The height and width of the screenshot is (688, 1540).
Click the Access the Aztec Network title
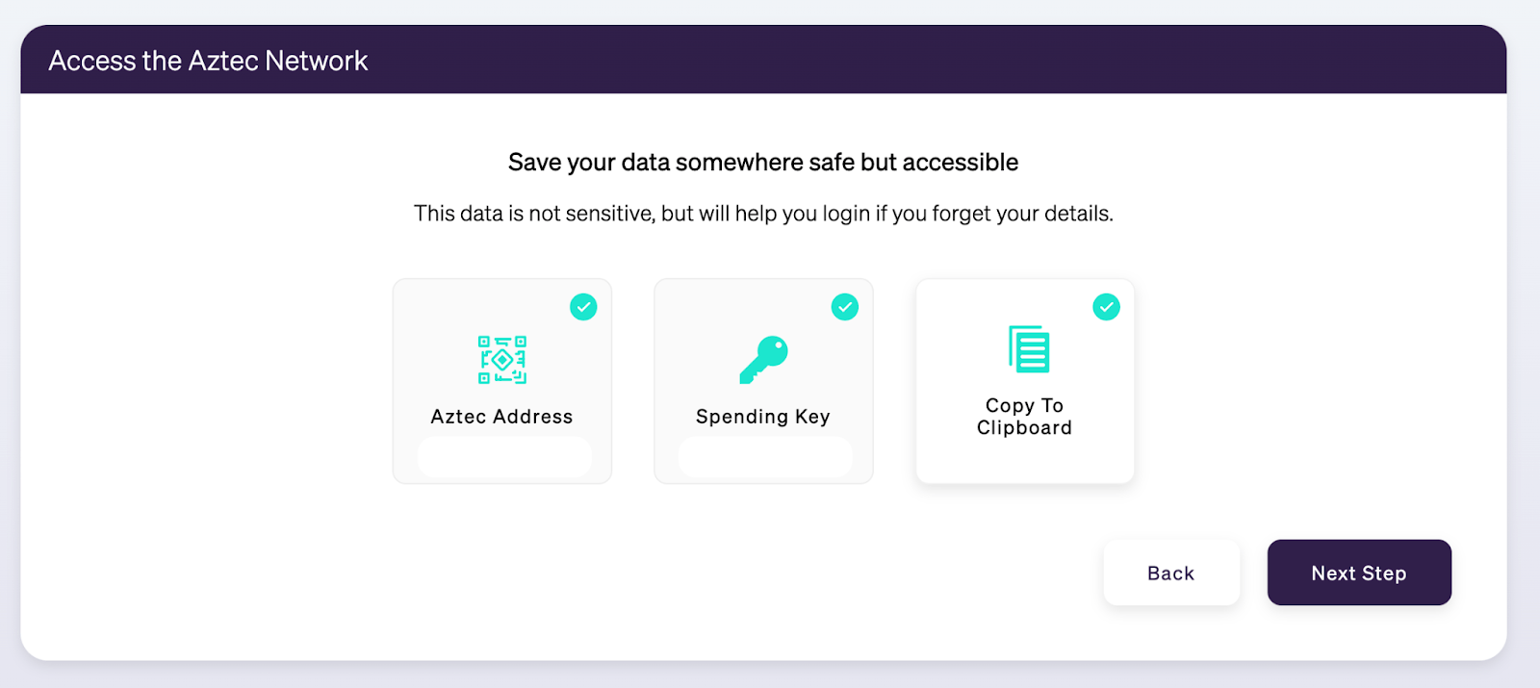coord(208,61)
